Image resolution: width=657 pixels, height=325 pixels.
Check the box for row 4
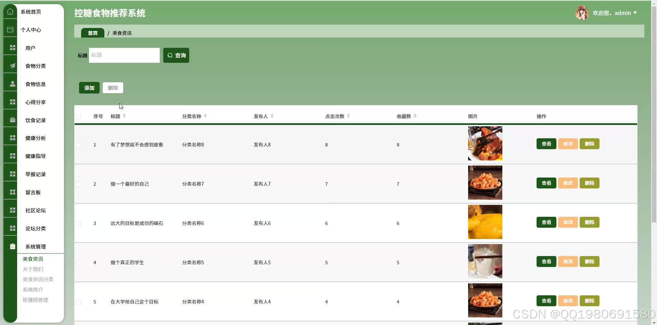click(79, 263)
